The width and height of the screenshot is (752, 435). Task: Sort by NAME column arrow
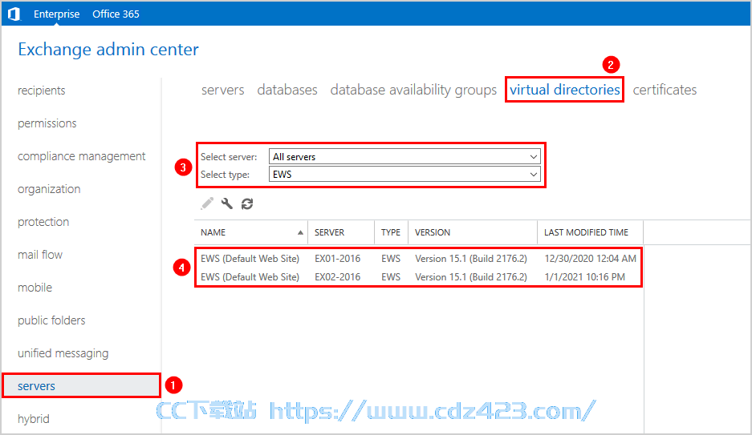click(x=300, y=232)
